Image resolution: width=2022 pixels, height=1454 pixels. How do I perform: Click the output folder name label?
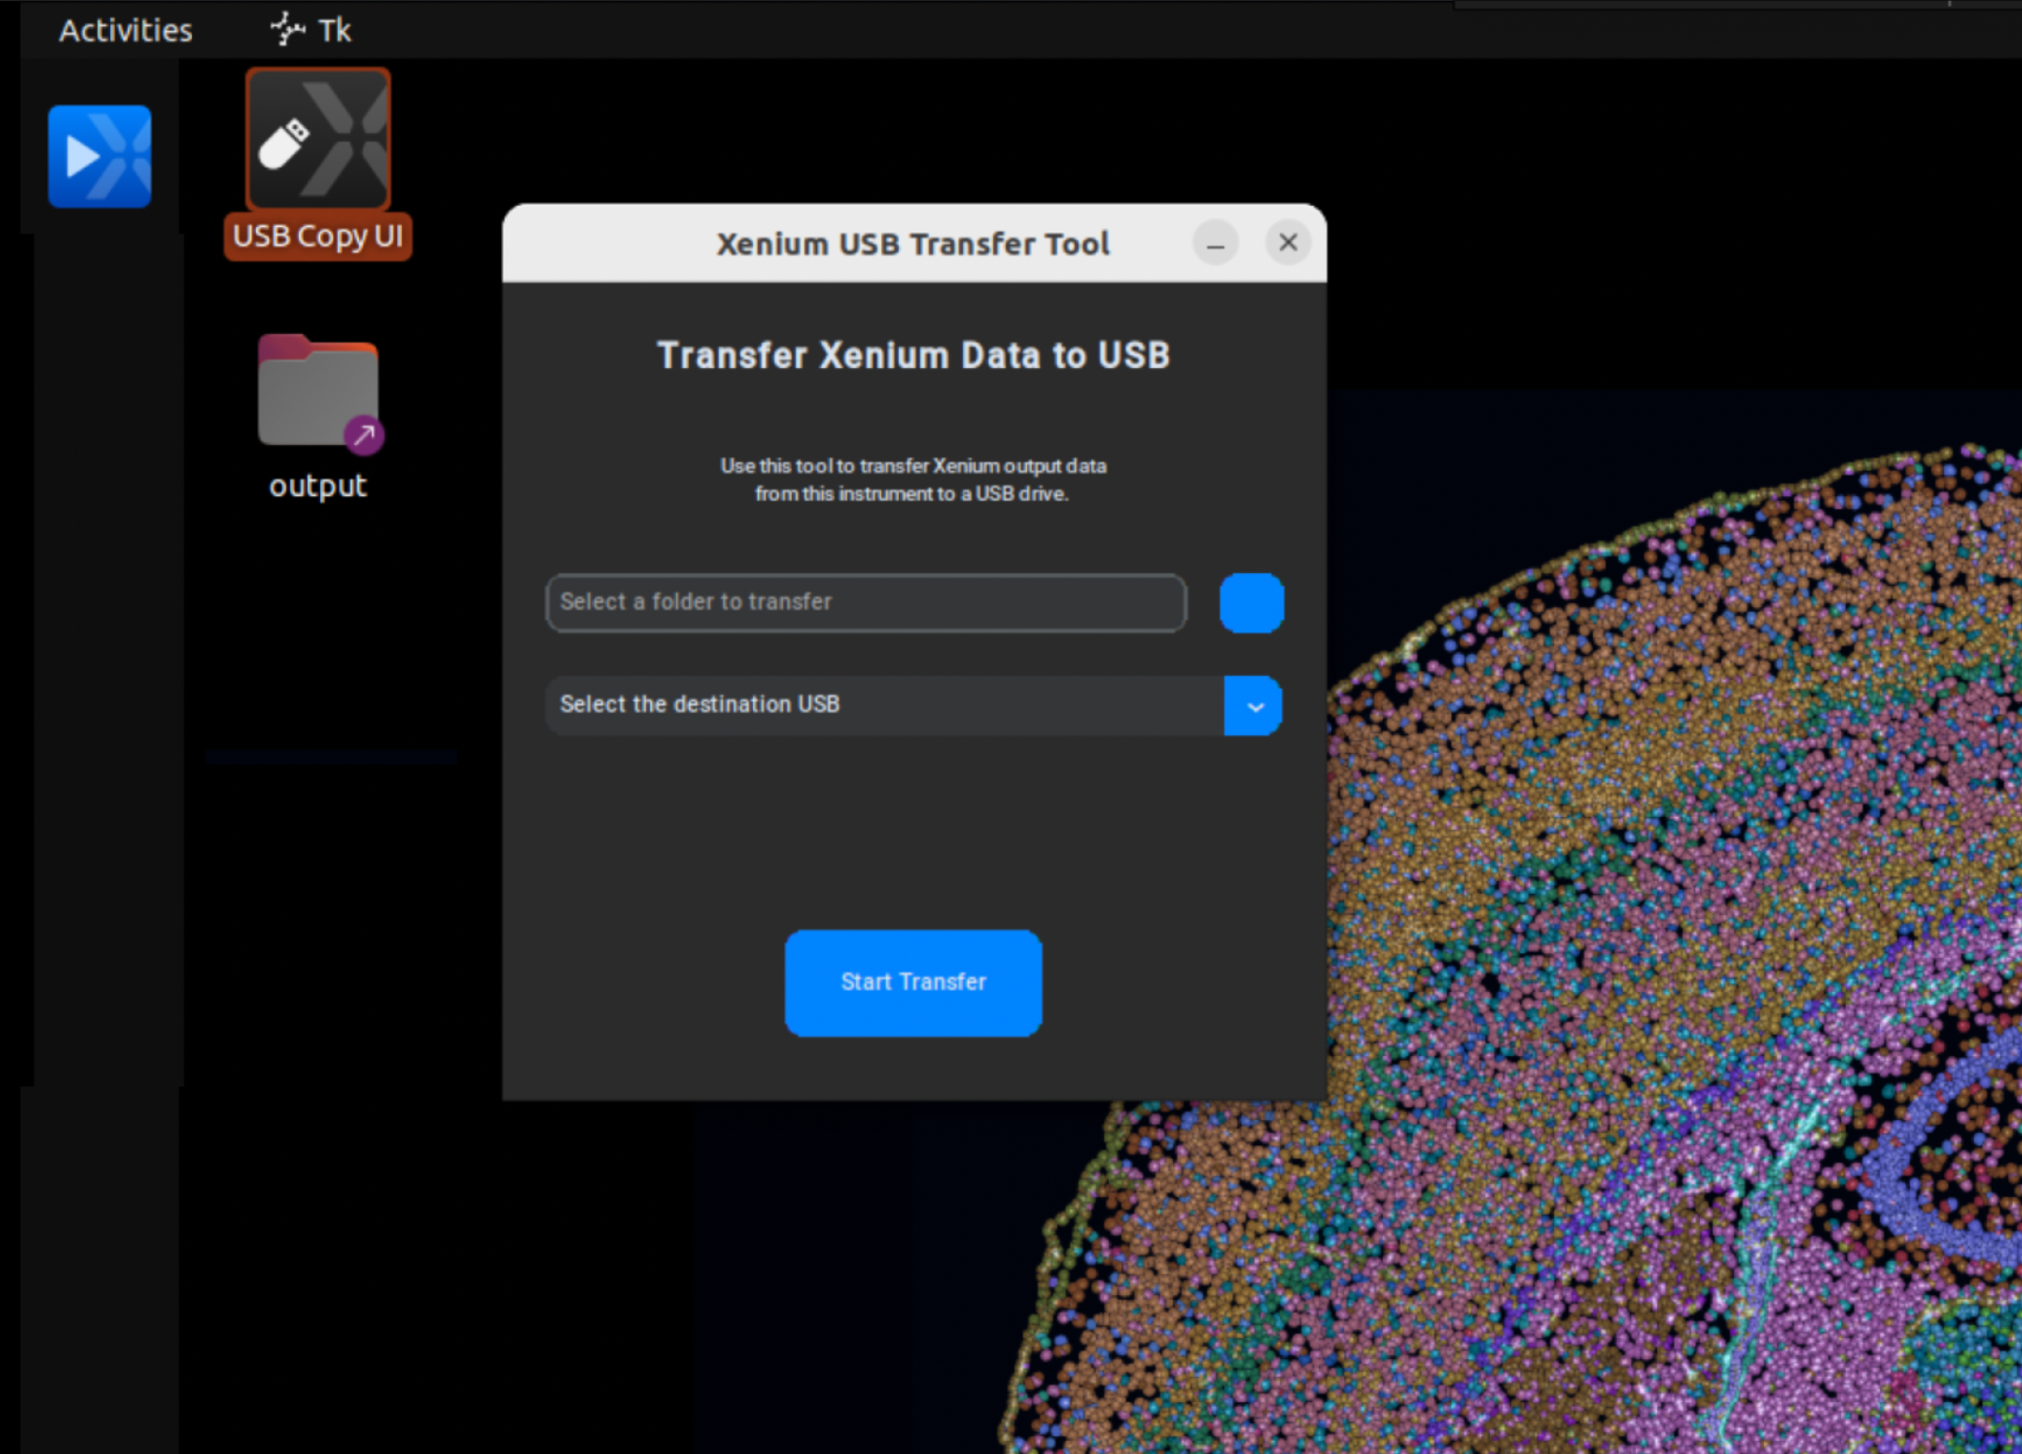[x=317, y=486]
